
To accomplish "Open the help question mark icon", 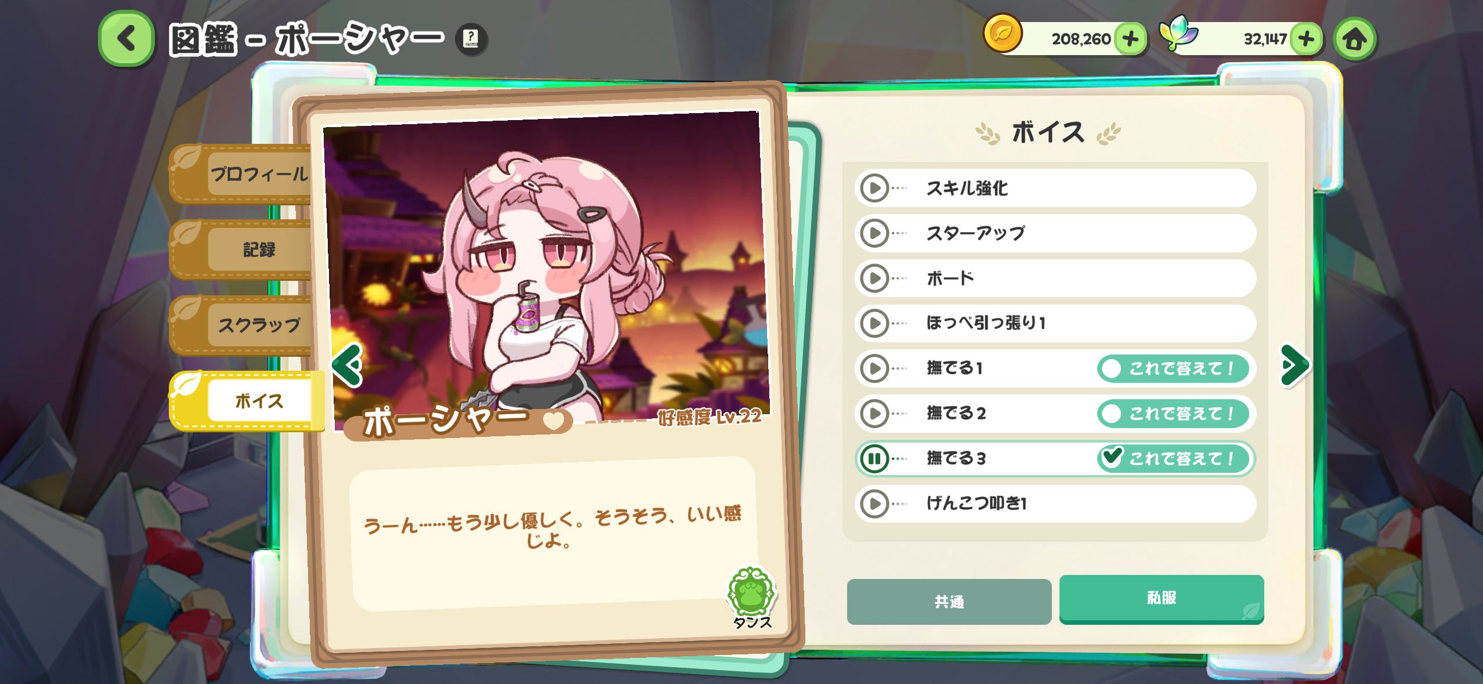I will tap(471, 39).
